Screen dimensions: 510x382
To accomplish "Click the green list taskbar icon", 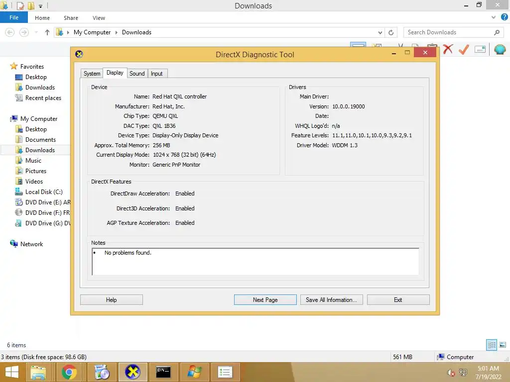I will coord(225,372).
